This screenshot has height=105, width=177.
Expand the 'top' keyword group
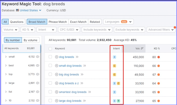point(6,74)
